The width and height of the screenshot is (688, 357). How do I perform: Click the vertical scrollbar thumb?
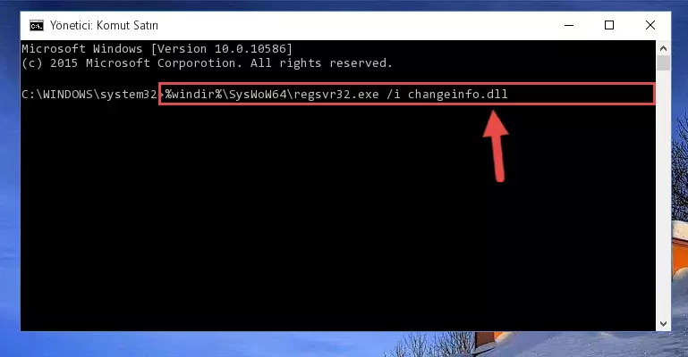point(663,62)
